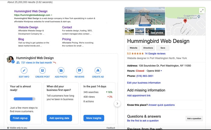
Task: Click the Add opening date button
Action: click(x=59, y=118)
